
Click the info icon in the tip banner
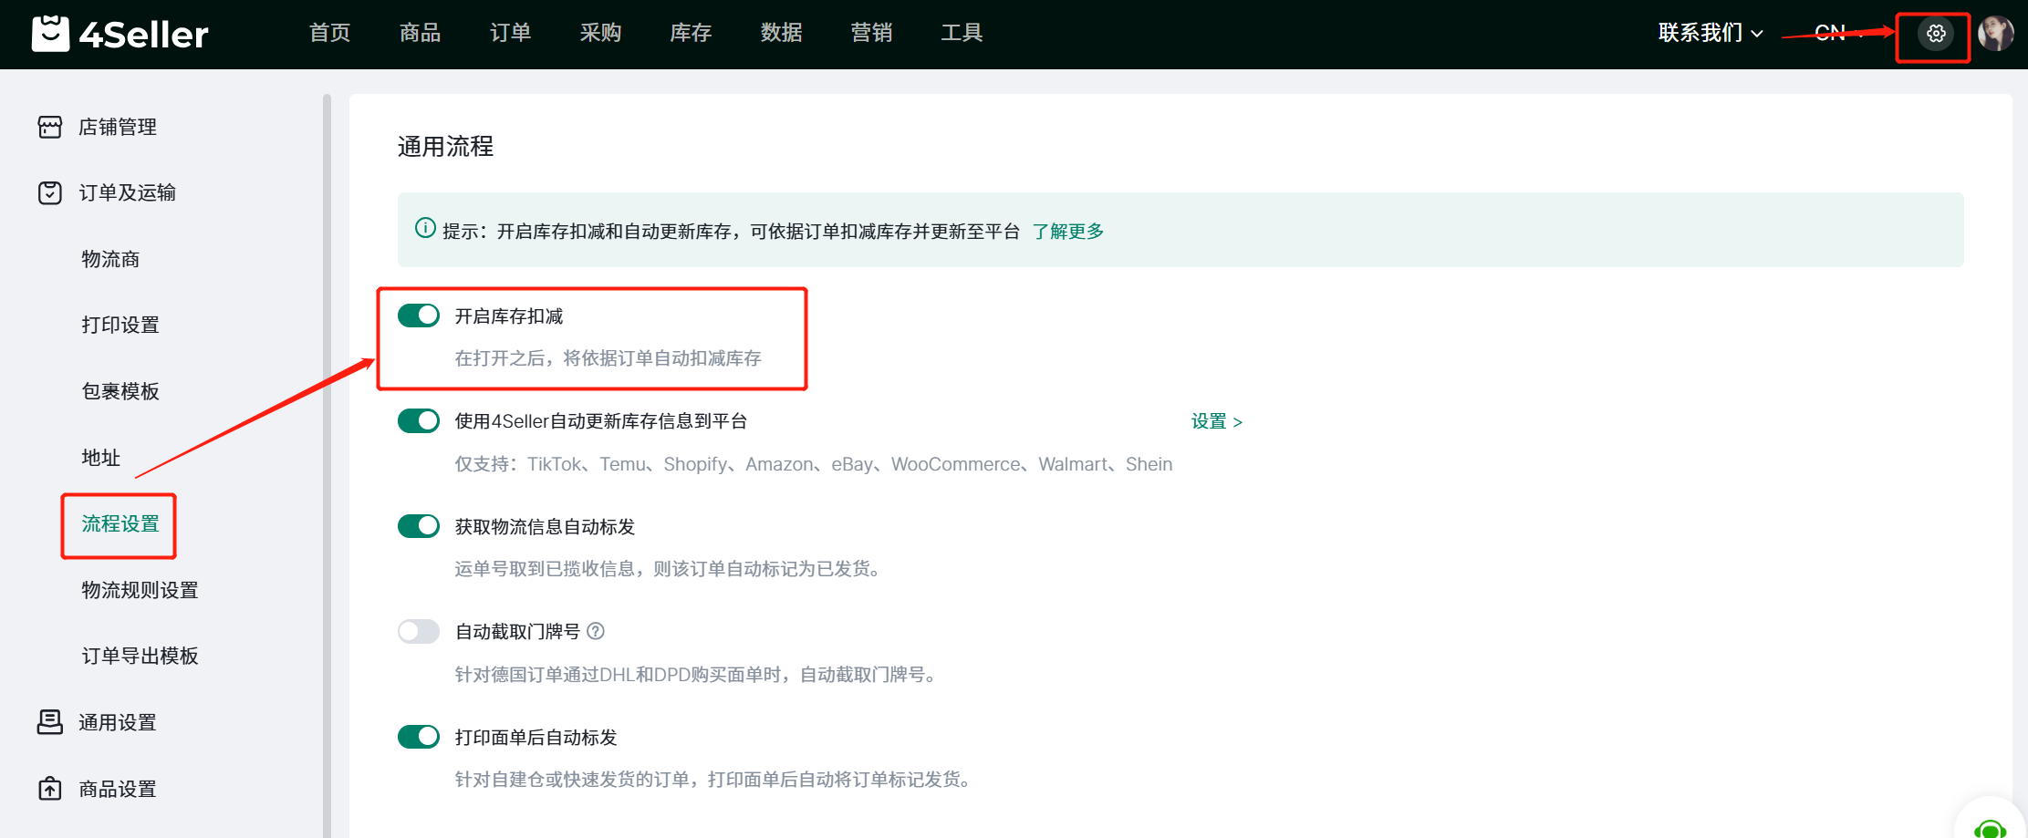pos(425,228)
